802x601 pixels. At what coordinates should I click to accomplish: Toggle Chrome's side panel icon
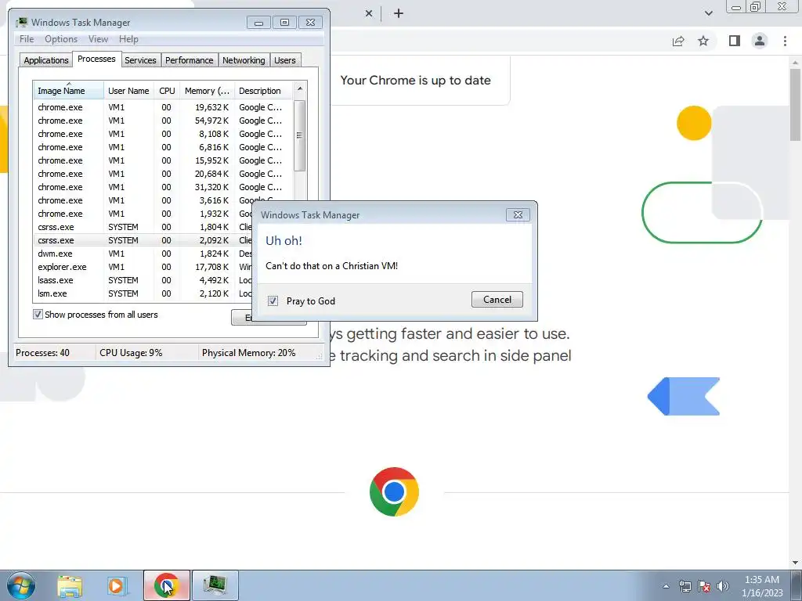[x=735, y=41]
